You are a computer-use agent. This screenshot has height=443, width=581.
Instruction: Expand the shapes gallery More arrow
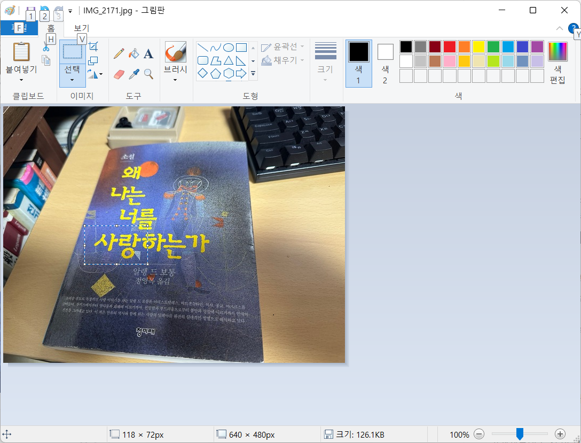[253, 74]
